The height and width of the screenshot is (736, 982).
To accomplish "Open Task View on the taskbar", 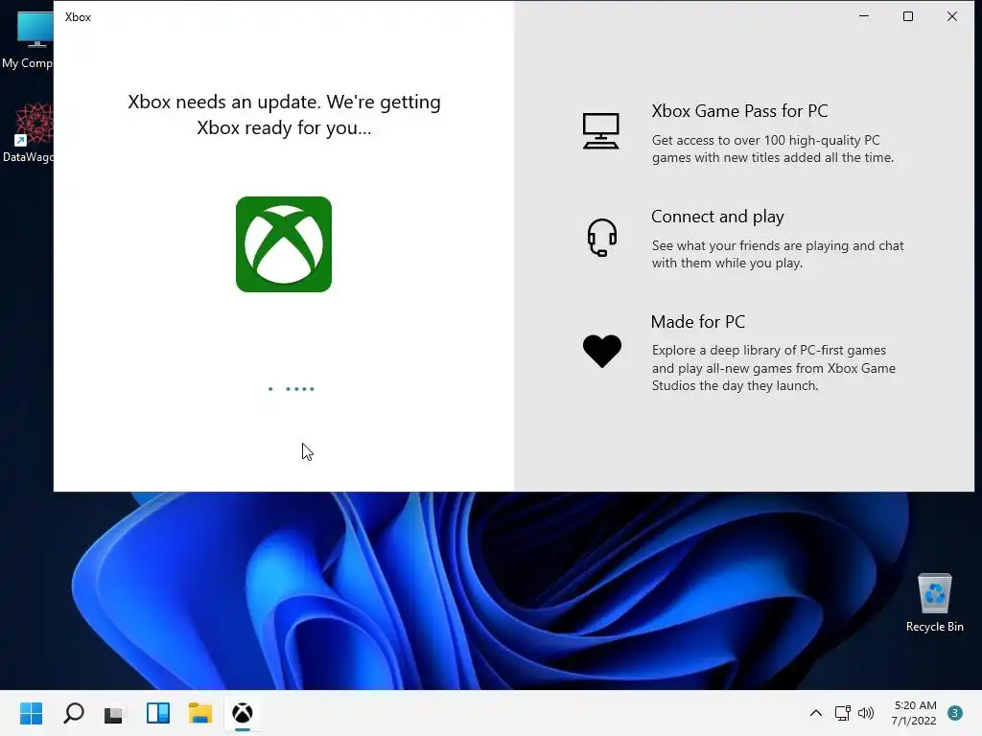I will (x=115, y=713).
